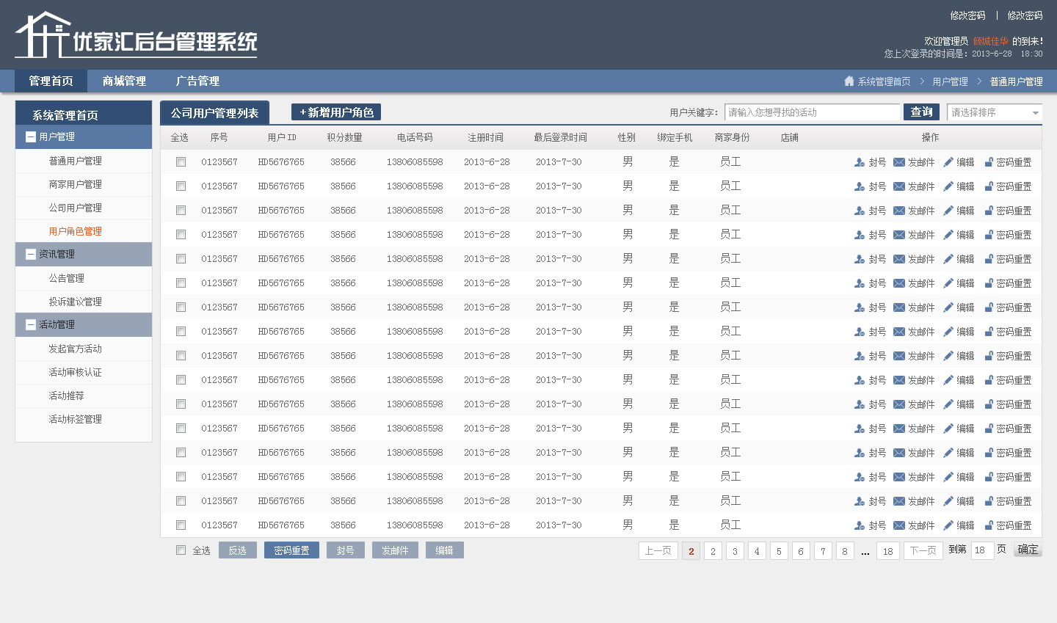Click the 编辑 bulk button below table
Screen dimensions: 1057x623
(x=445, y=550)
